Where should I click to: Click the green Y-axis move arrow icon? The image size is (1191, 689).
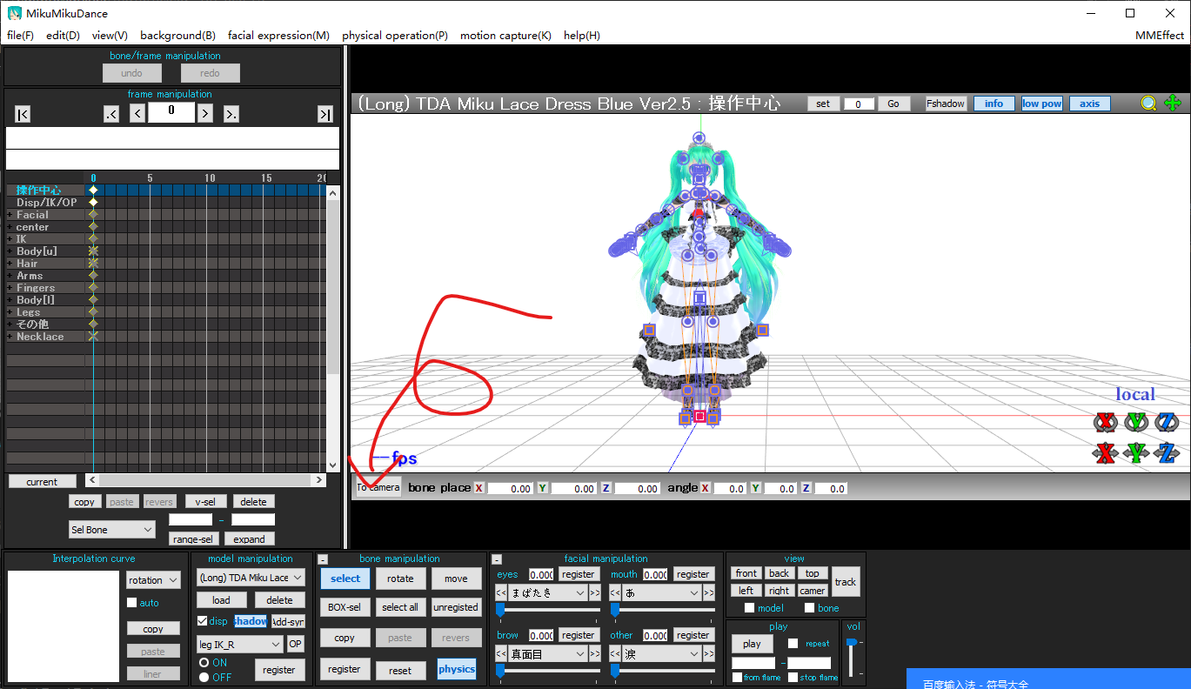click(1135, 453)
